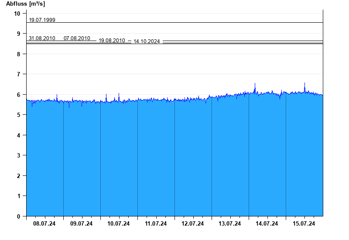349x240 pixels.
Task: Select the 09.07.24 date label
Action: (x=82, y=224)
